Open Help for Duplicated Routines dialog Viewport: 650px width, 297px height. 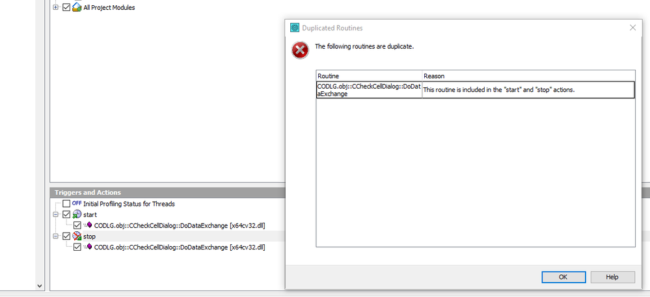pyautogui.click(x=612, y=277)
